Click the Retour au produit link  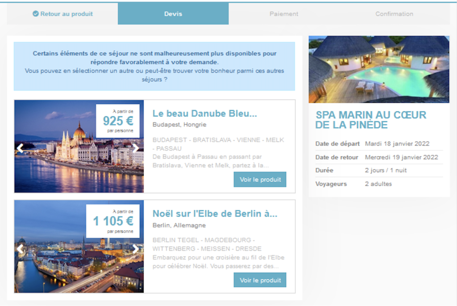pyautogui.click(x=66, y=14)
